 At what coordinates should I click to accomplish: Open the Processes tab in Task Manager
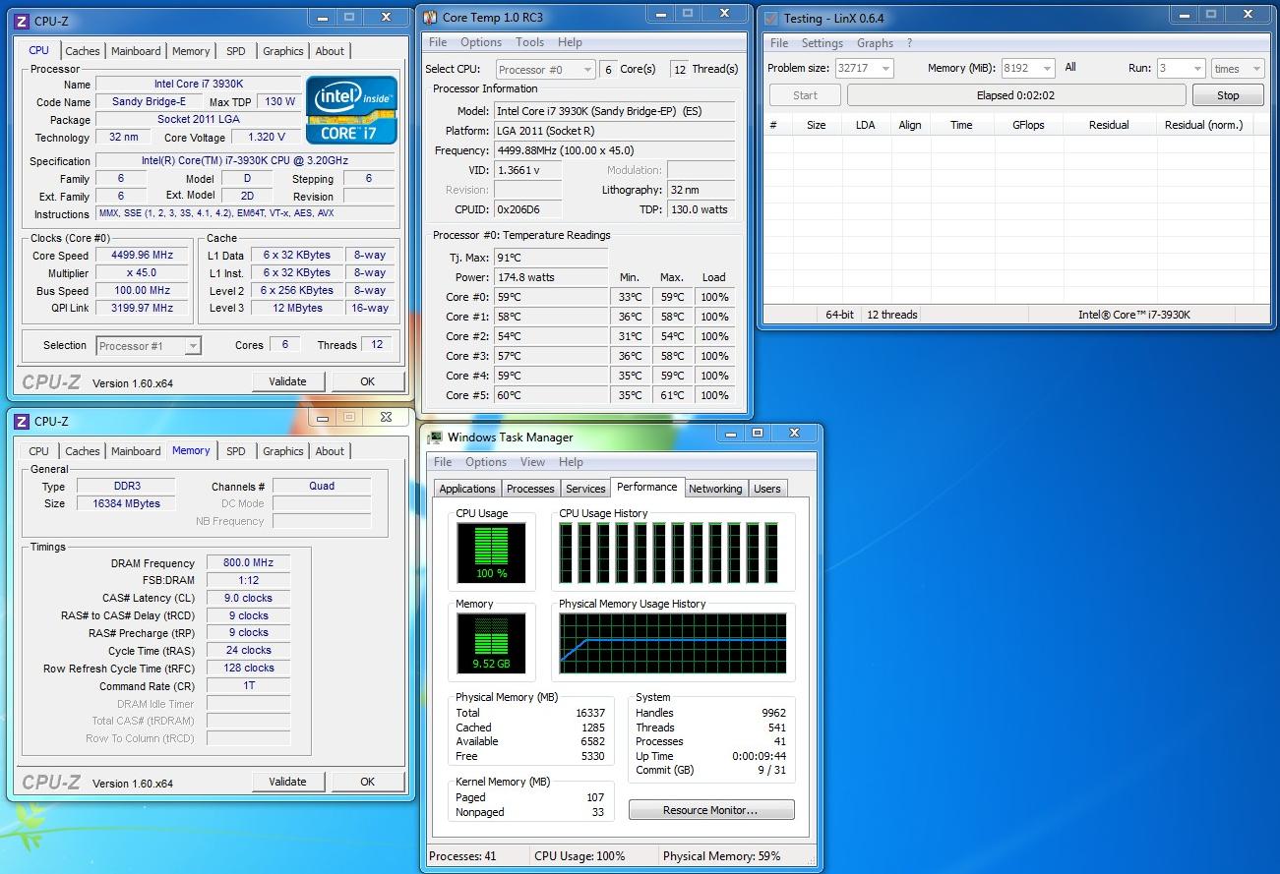[530, 489]
